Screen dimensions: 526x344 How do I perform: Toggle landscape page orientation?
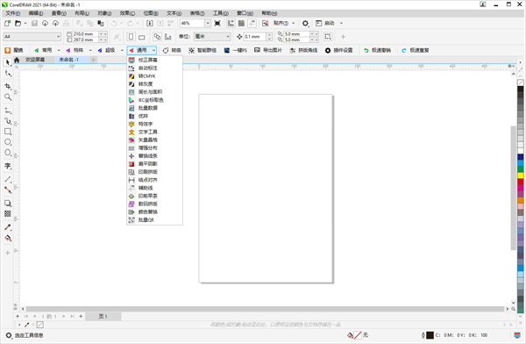[x=142, y=37]
